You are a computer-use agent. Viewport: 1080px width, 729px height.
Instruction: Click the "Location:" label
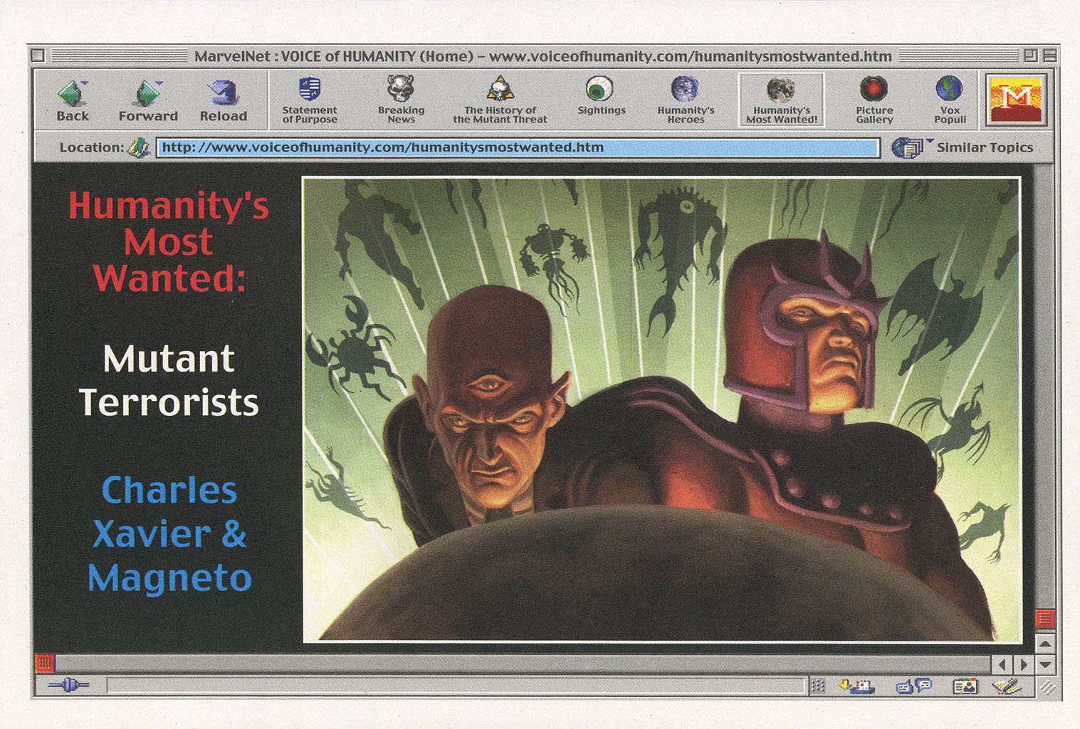(x=92, y=147)
